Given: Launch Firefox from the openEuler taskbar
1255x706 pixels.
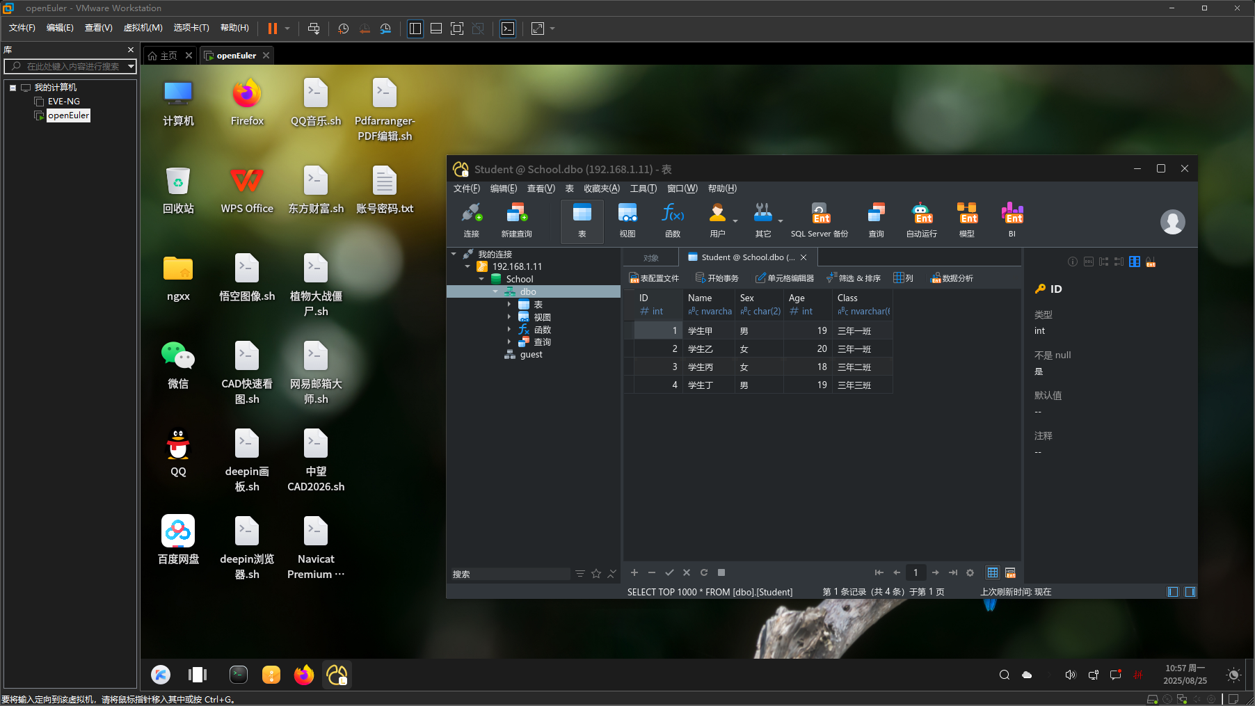Looking at the screenshot, I should tap(304, 675).
